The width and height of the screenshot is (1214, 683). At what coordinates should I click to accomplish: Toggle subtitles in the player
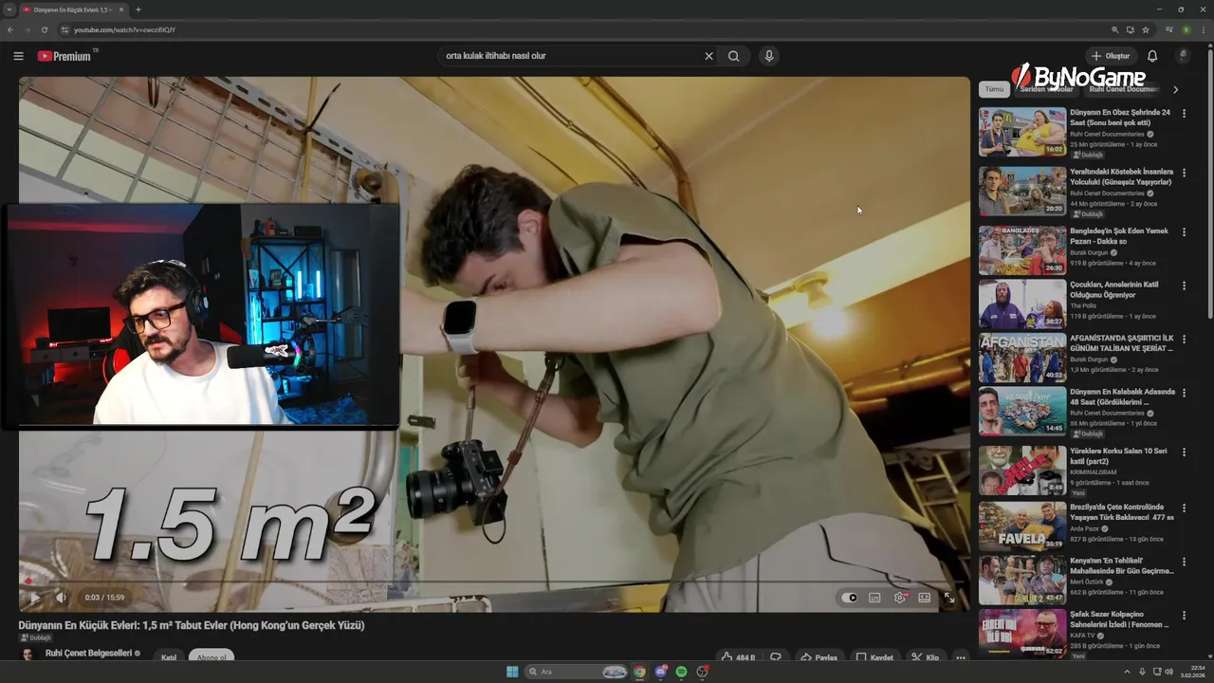(874, 598)
